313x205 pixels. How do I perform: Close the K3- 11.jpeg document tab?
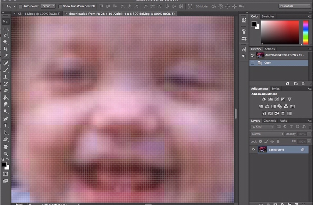pos(14,14)
